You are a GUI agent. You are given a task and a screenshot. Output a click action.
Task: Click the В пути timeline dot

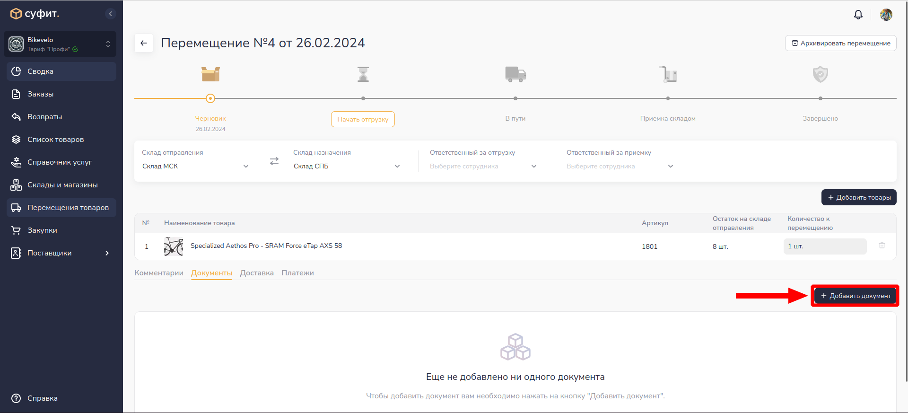click(x=515, y=98)
